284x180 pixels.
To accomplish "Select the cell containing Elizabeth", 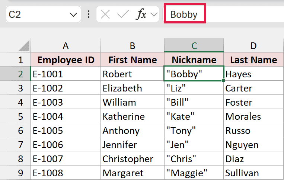I will 133,88.
